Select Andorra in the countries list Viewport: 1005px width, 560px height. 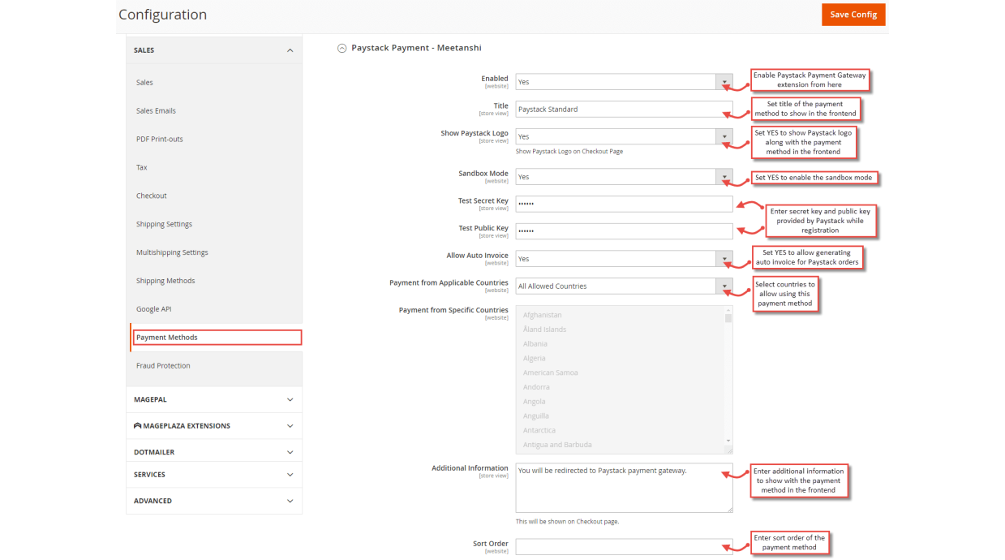pyautogui.click(x=536, y=387)
